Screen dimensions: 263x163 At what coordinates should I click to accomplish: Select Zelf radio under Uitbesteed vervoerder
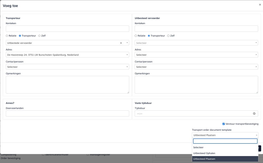pos(168,36)
